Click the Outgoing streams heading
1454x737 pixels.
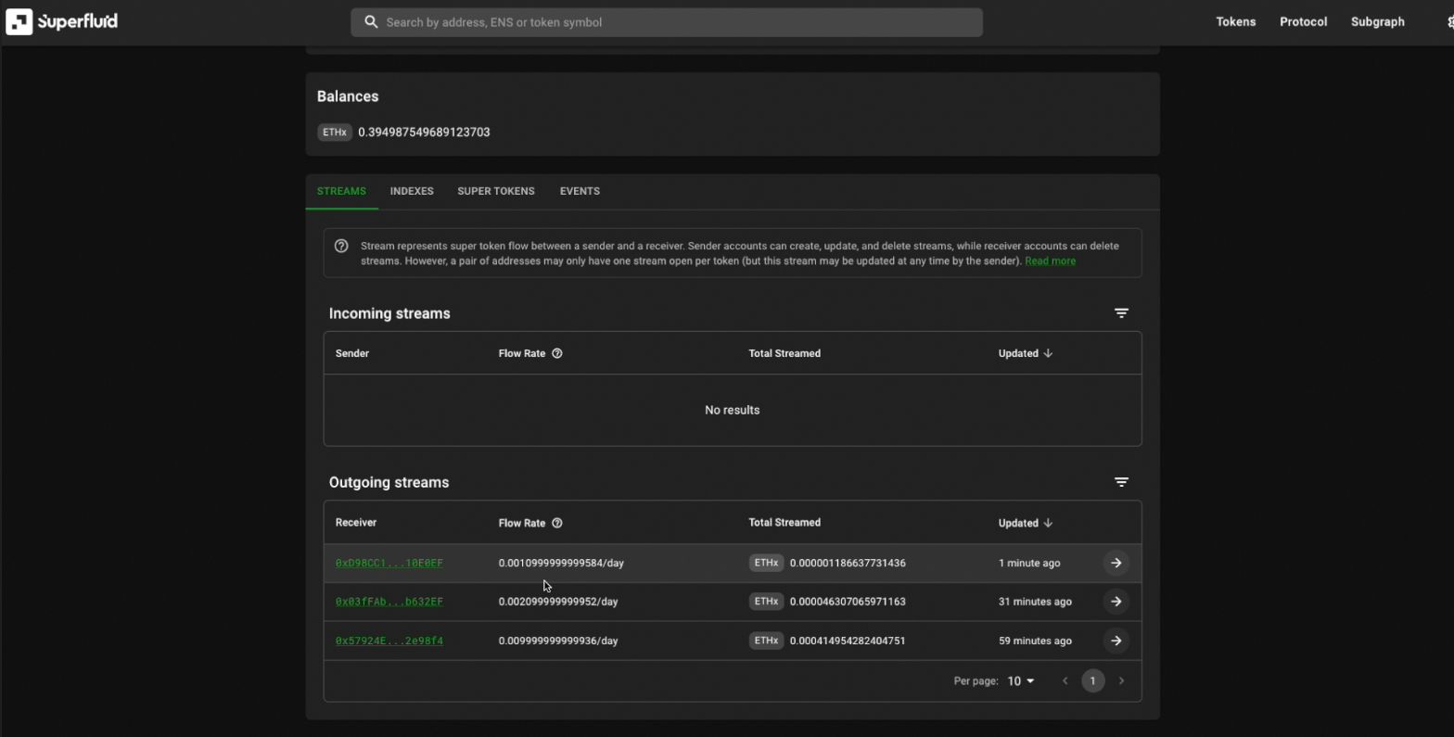[389, 482]
